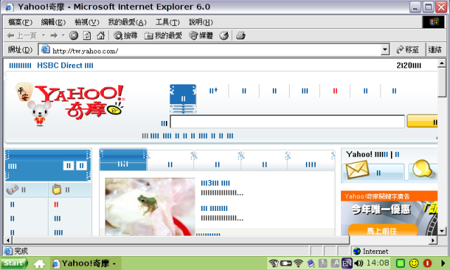Print the page using the printer icon

pyautogui.click(x=240, y=36)
